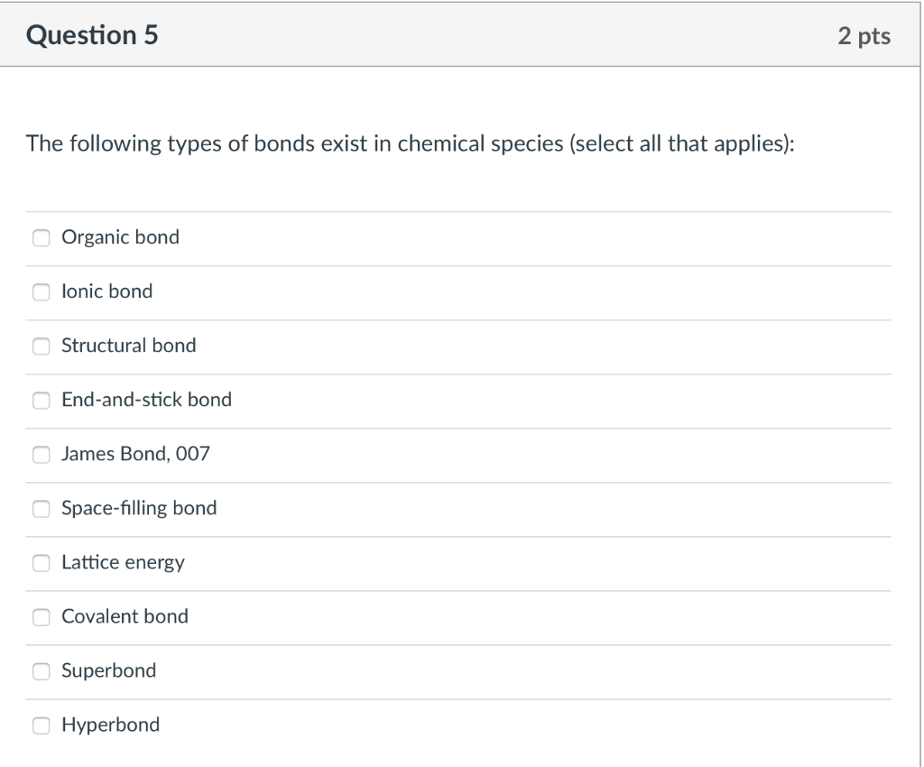Select the Organic bond answer label

(x=119, y=237)
